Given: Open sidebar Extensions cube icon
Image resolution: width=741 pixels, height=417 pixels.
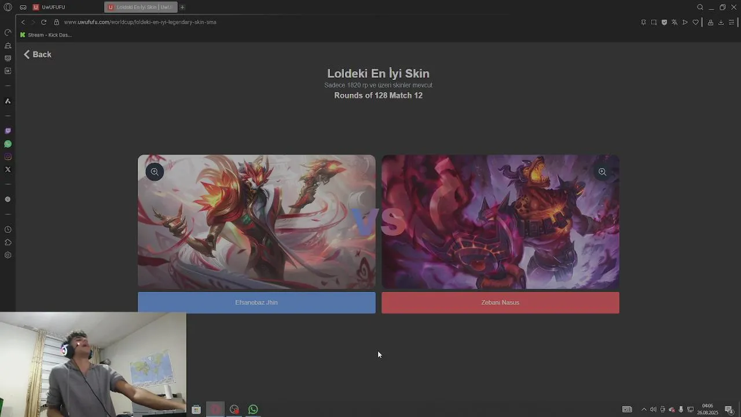Looking at the screenshot, I should [x=8, y=242].
